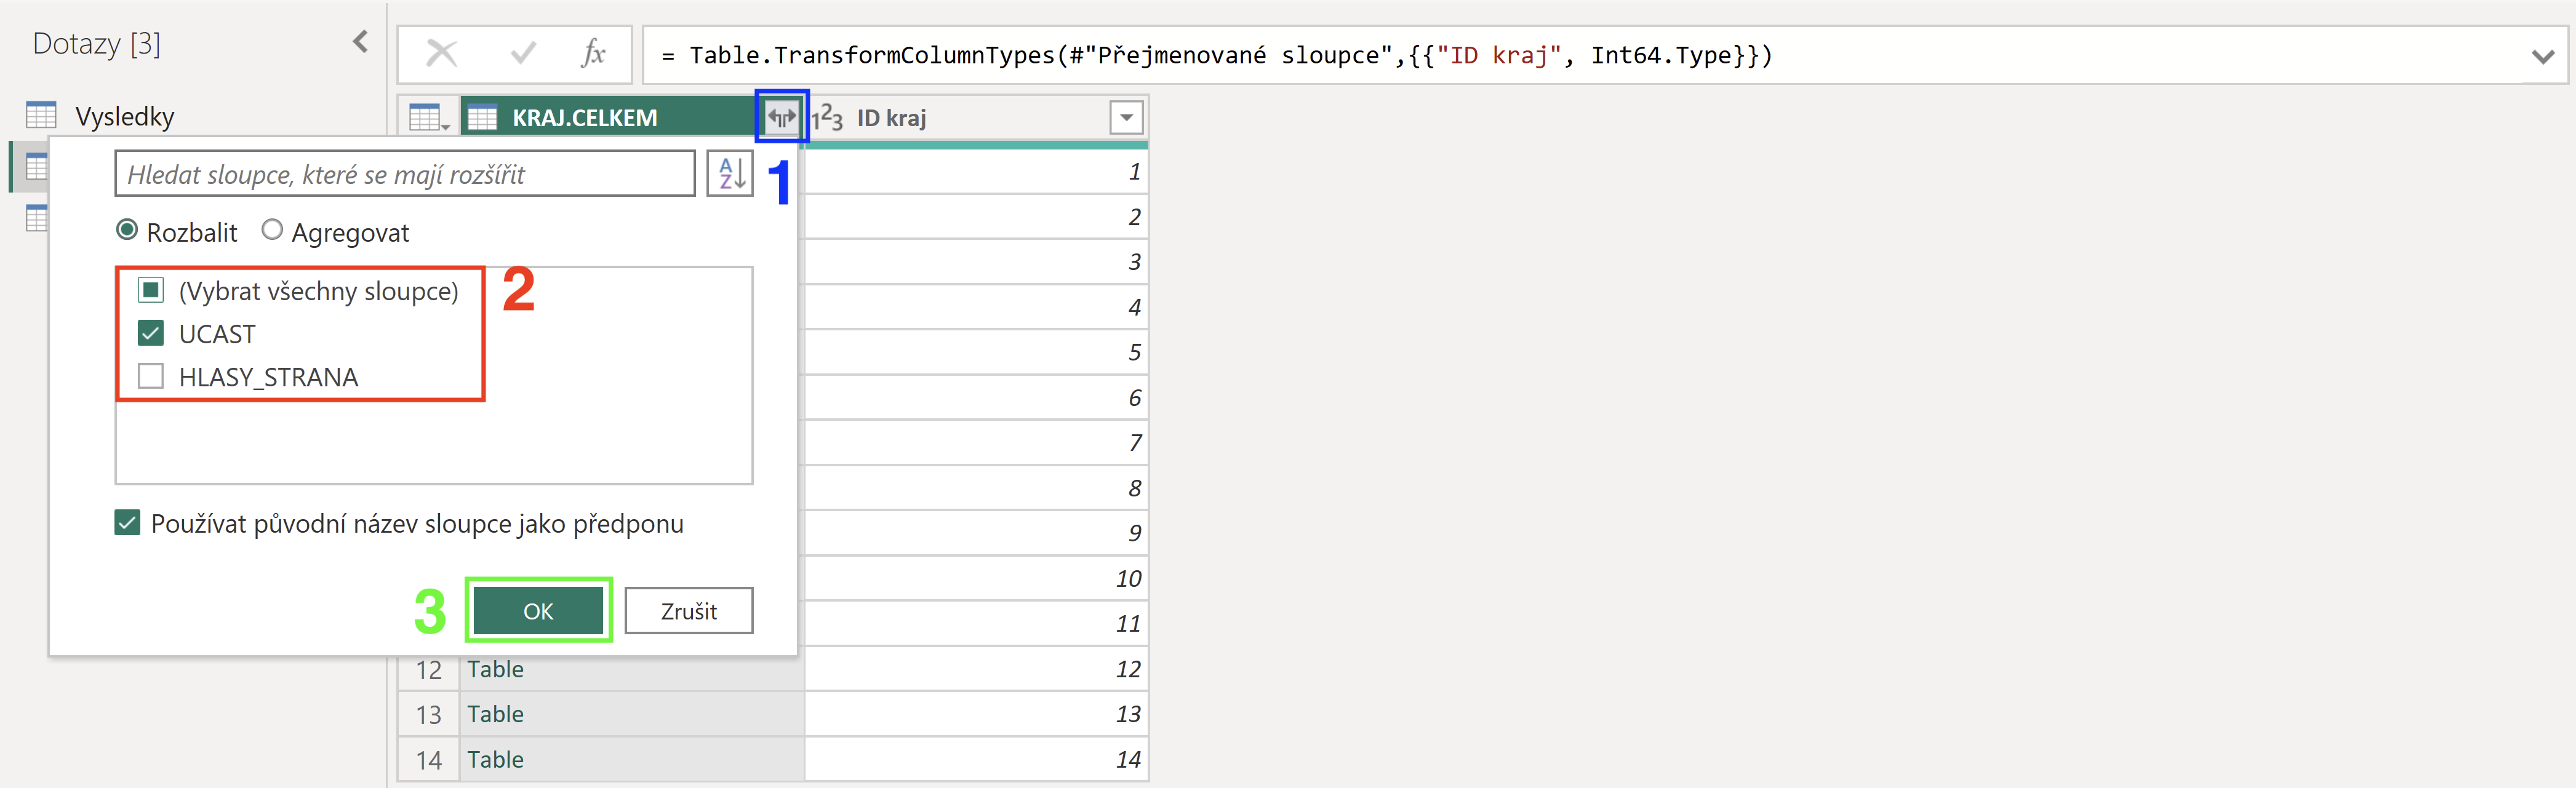Collapse the Dotazy queries pane
This screenshot has height=788, width=2576.
coord(361,42)
